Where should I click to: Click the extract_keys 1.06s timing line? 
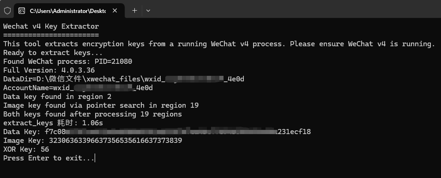click(53, 123)
